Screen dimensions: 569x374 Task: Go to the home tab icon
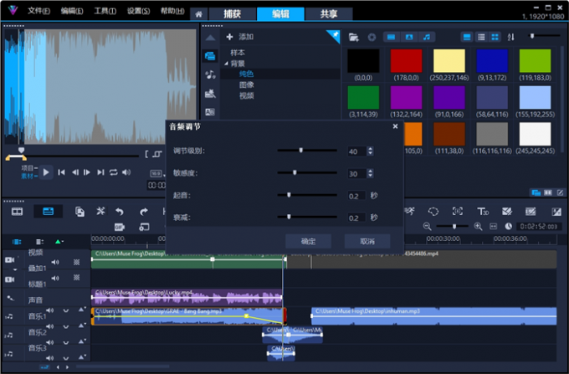198,14
